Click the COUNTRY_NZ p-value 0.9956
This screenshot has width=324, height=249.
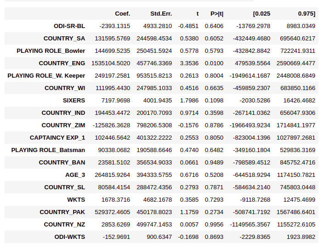tap(214, 224)
